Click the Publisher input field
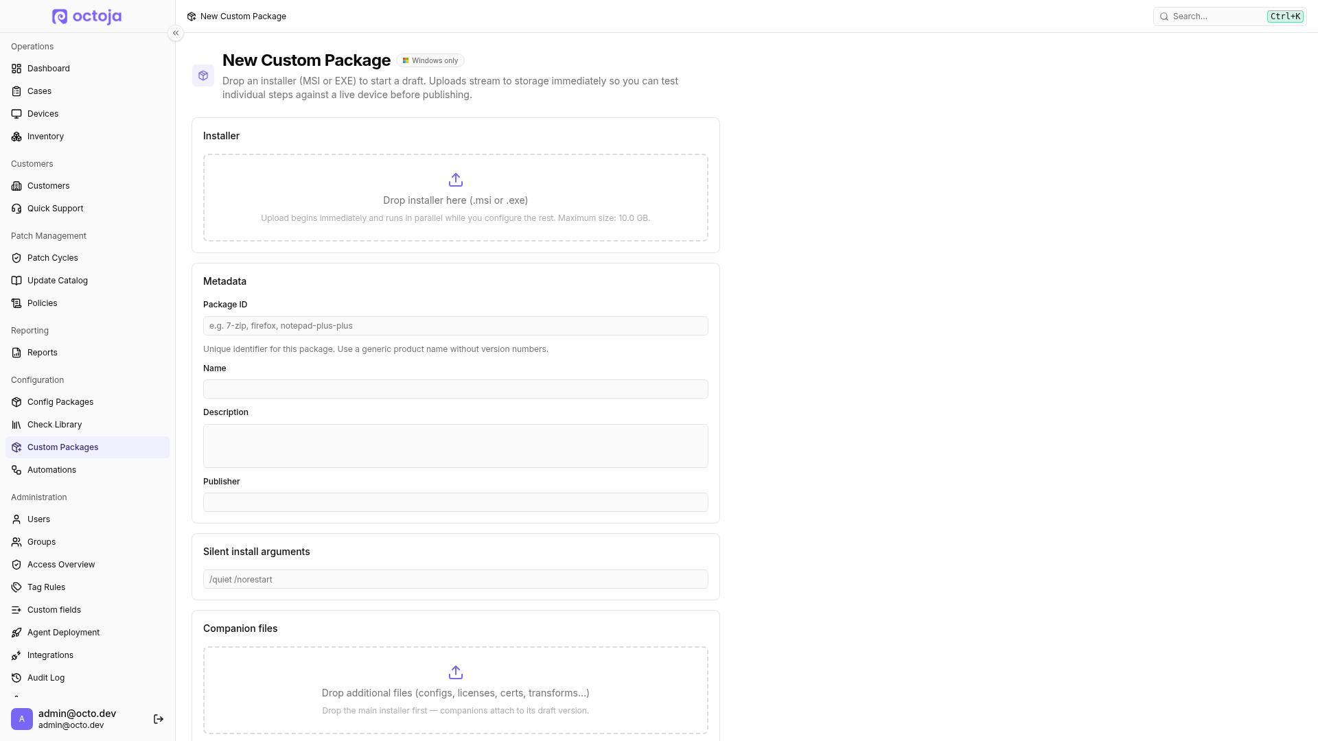Image resolution: width=1318 pixels, height=741 pixels. [x=456, y=502]
